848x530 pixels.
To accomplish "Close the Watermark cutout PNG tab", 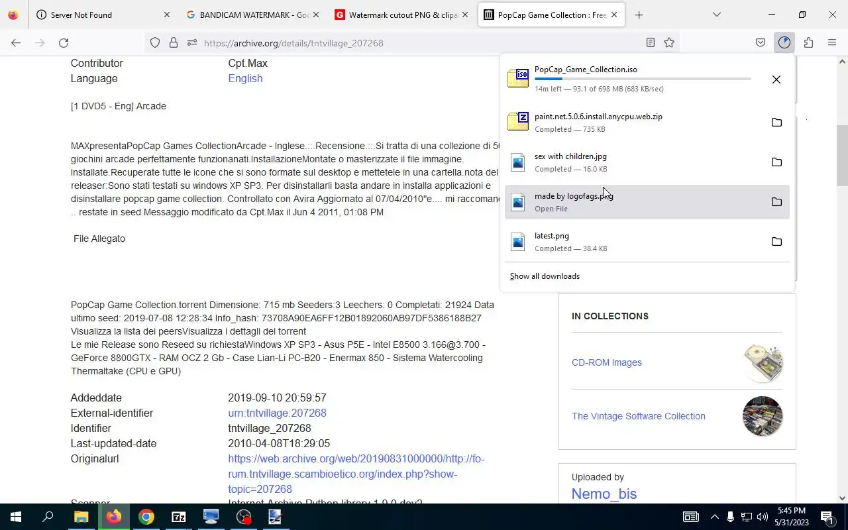I will (464, 15).
